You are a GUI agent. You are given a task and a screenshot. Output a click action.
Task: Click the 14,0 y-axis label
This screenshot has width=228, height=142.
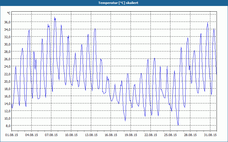point(7,103)
